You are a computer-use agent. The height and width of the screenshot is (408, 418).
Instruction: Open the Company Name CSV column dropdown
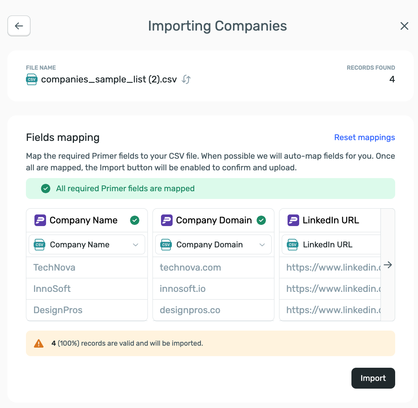(87, 245)
